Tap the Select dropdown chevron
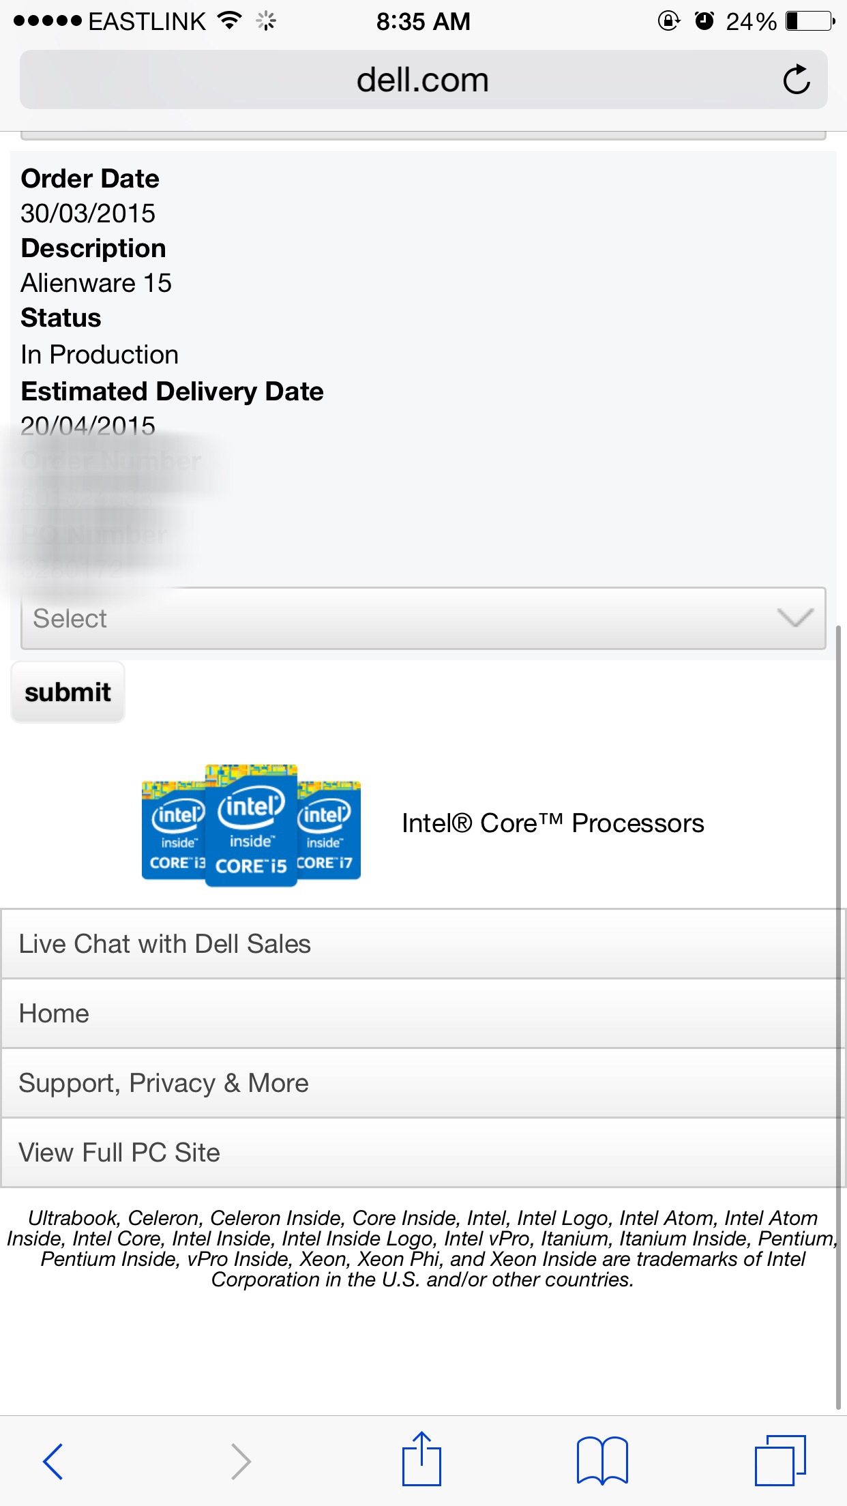847x1506 pixels. pyautogui.click(x=795, y=618)
